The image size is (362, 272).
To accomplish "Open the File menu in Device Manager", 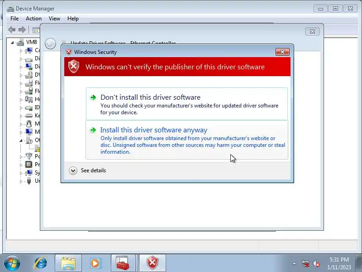I will coord(14,19).
